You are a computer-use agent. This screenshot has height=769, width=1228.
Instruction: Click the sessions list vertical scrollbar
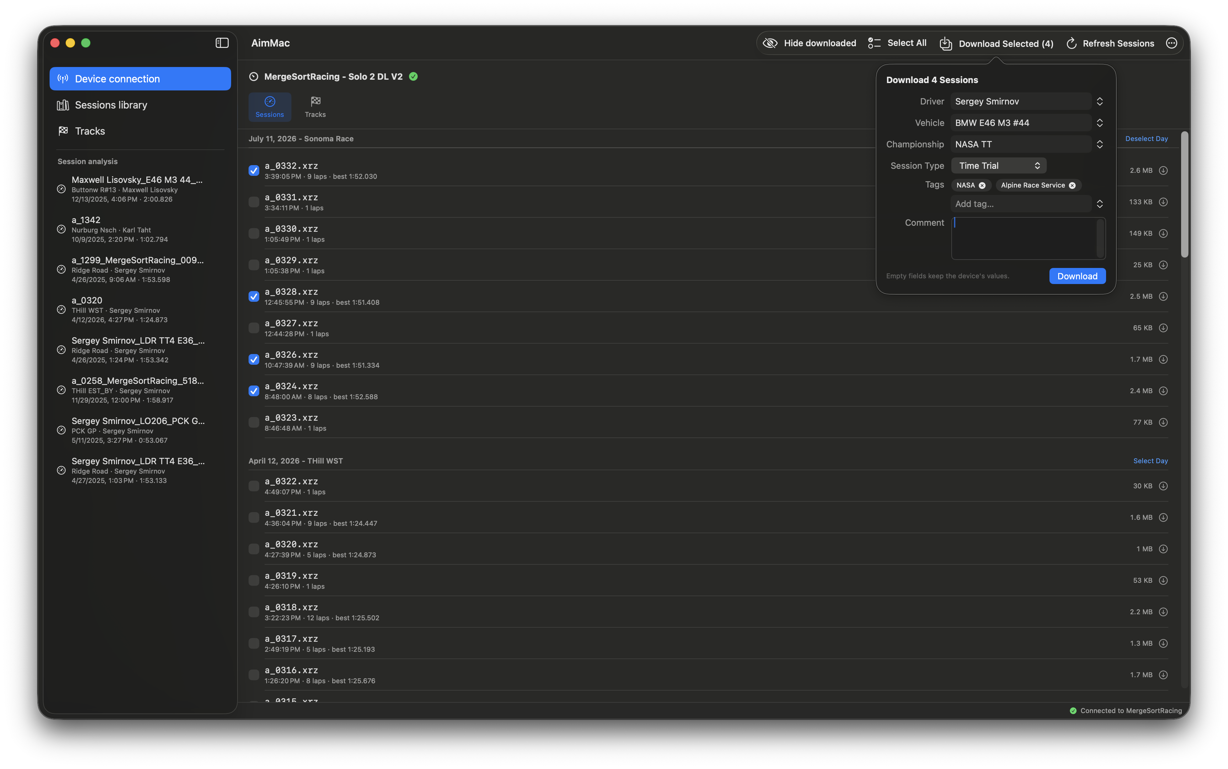click(x=1185, y=195)
